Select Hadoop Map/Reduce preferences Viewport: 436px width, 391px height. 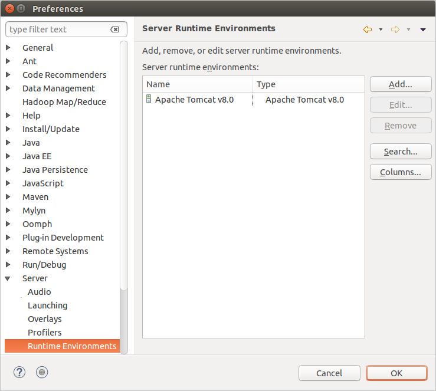click(x=64, y=102)
